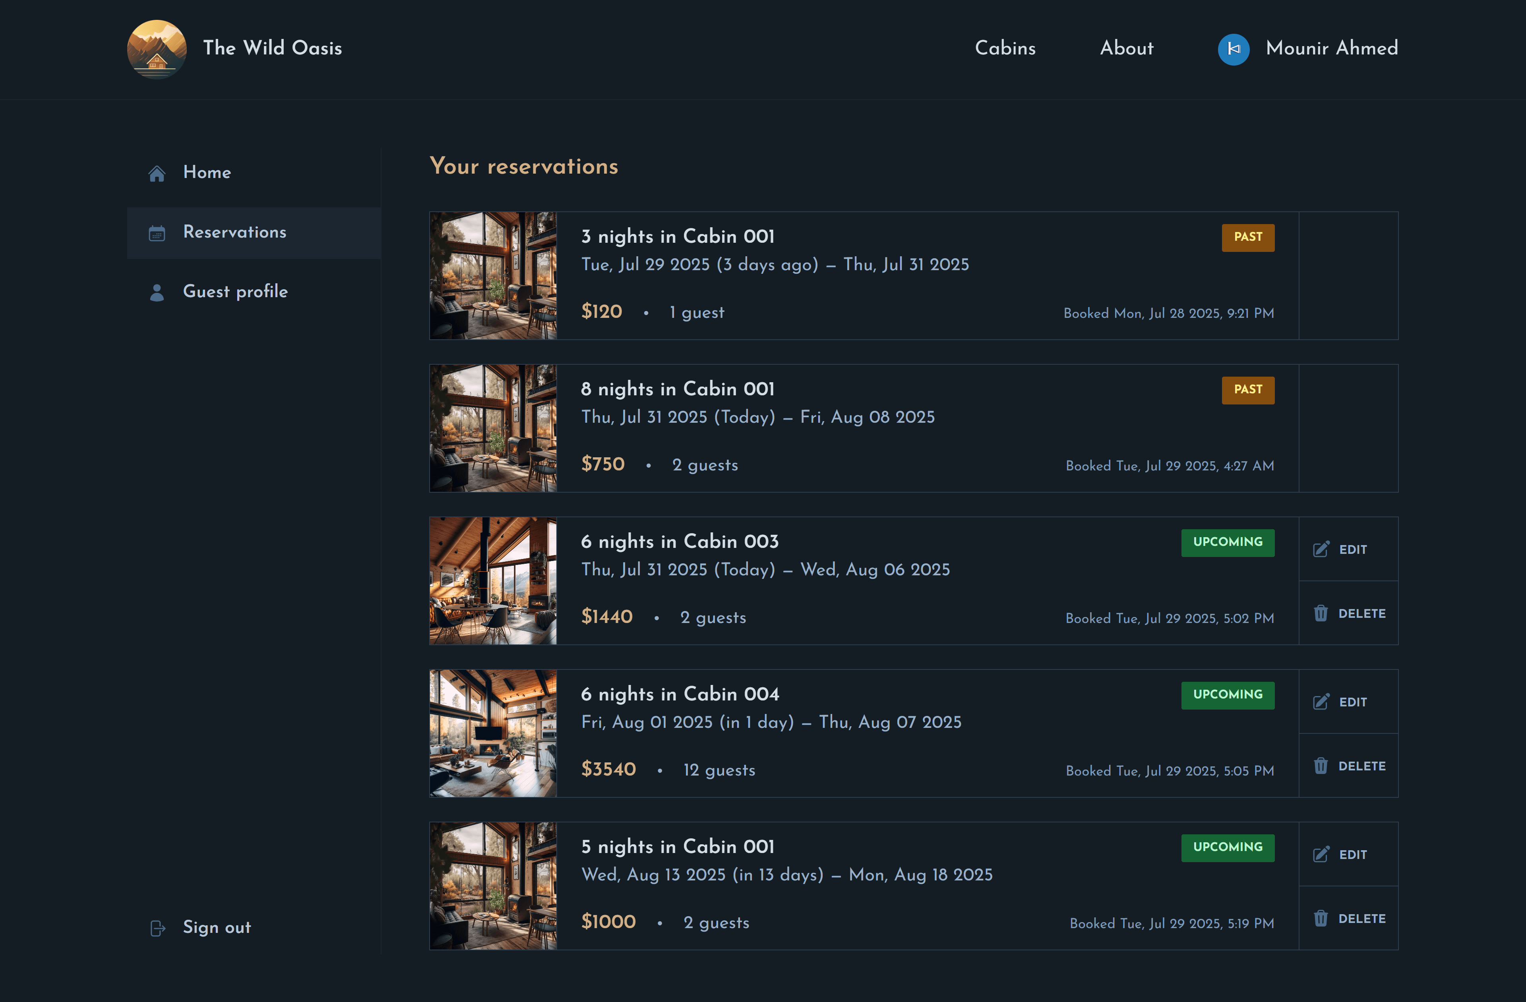This screenshot has height=1002, width=1526.
Task: Click the Home house icon in sidebar
Action: [x=157, y=174]
